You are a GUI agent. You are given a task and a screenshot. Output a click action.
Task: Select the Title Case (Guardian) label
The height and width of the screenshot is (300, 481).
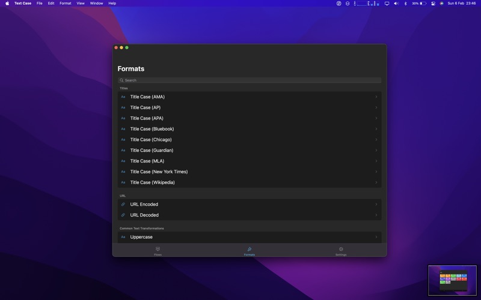tap(152, 151)
